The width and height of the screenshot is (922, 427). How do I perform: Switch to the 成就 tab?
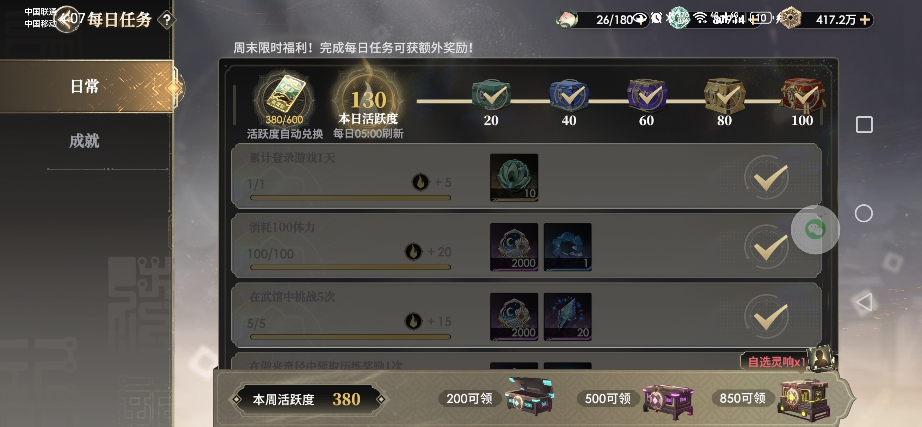click(x=85, y=141)
